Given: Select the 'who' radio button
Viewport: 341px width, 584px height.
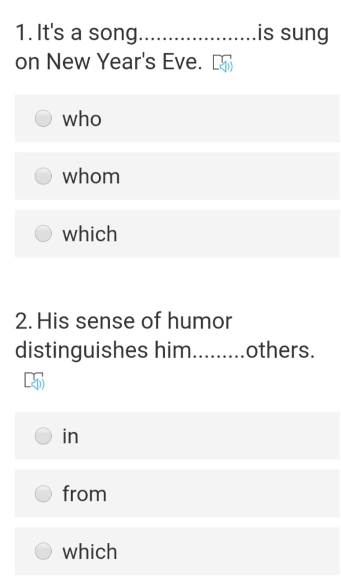Looking at the screenshot, I should pos(43,118).
